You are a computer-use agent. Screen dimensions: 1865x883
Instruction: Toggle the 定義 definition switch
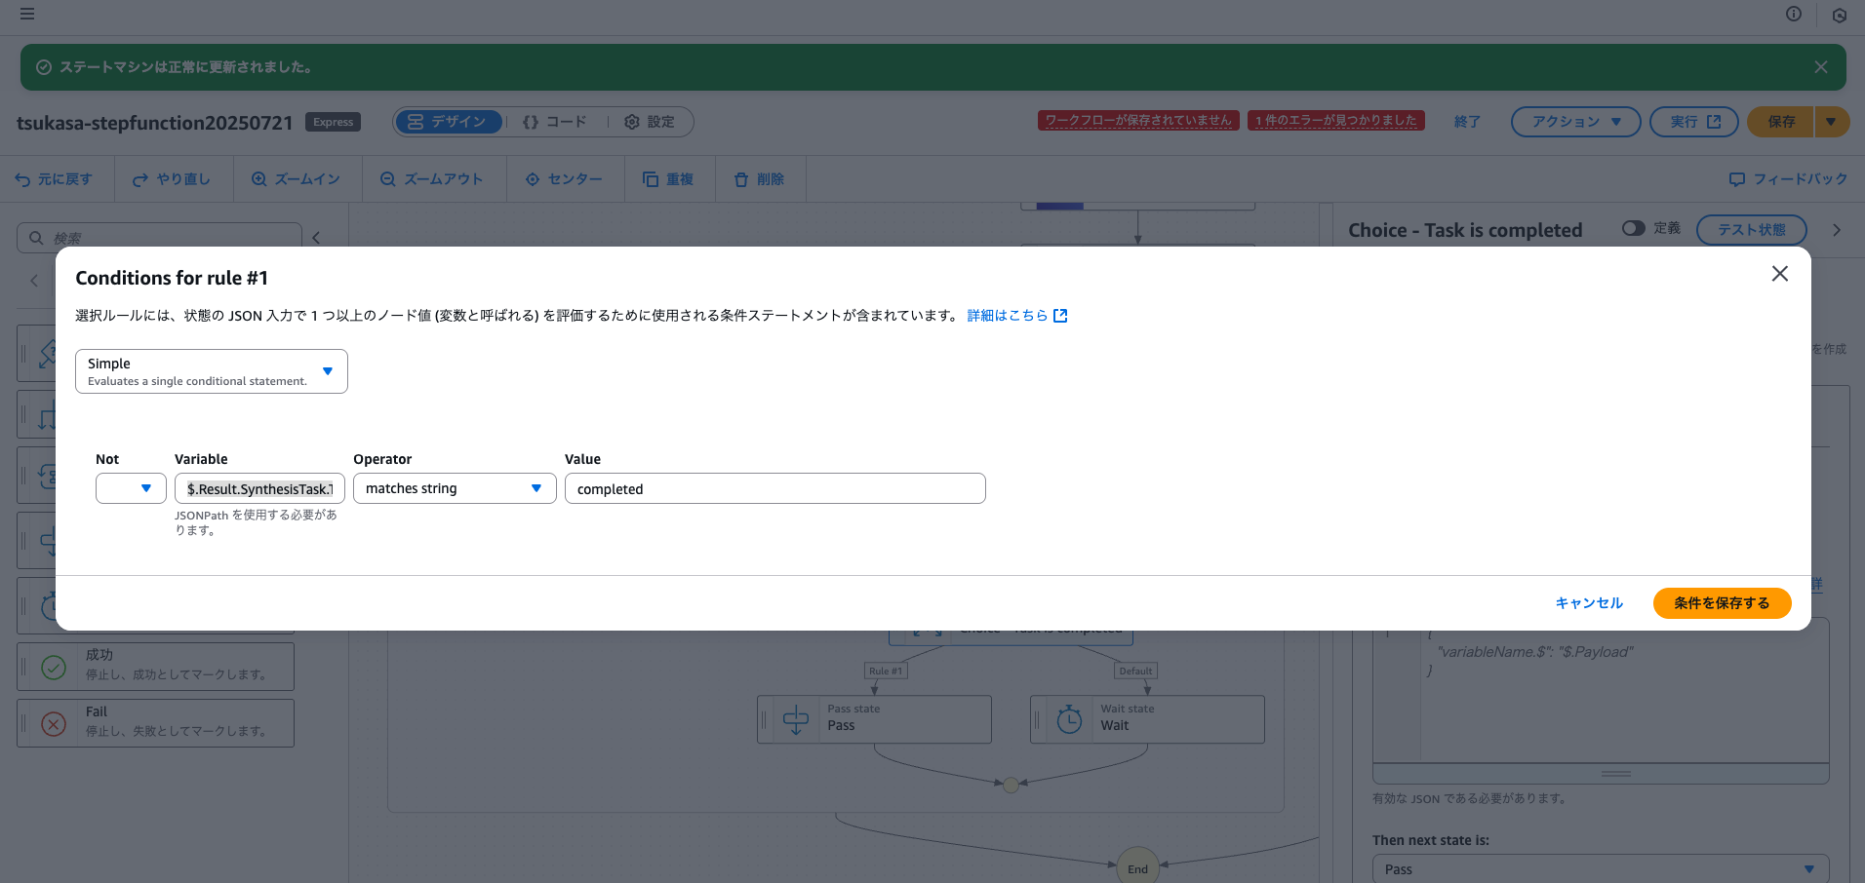[1633, 228]
